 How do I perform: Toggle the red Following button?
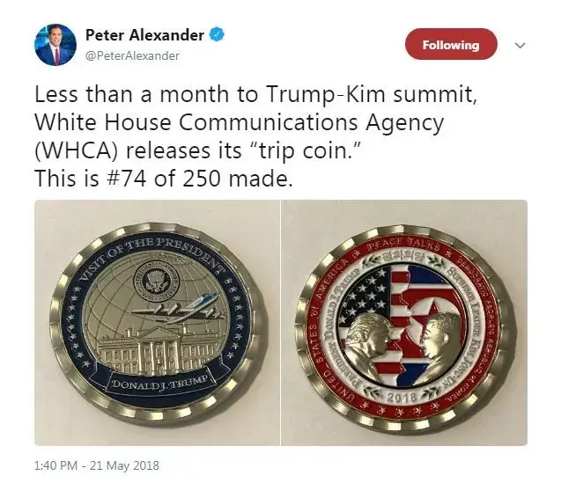click(x=451, y=44)
